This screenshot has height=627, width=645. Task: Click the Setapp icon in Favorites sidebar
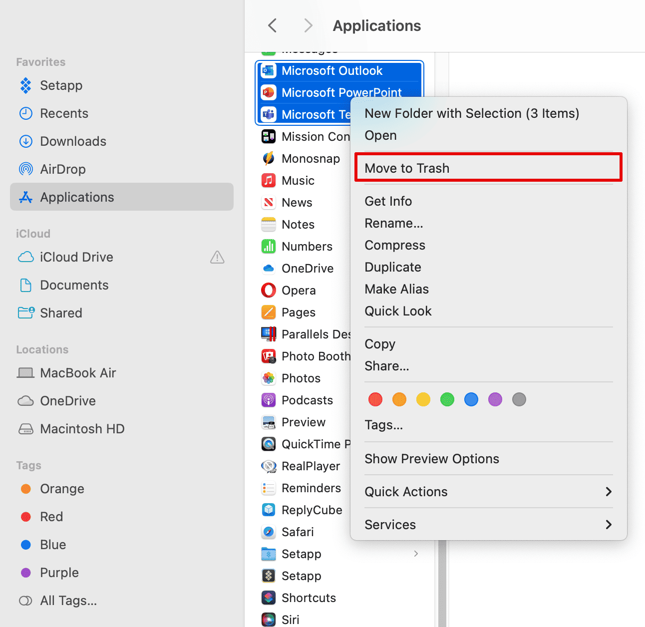coord(25,85)
